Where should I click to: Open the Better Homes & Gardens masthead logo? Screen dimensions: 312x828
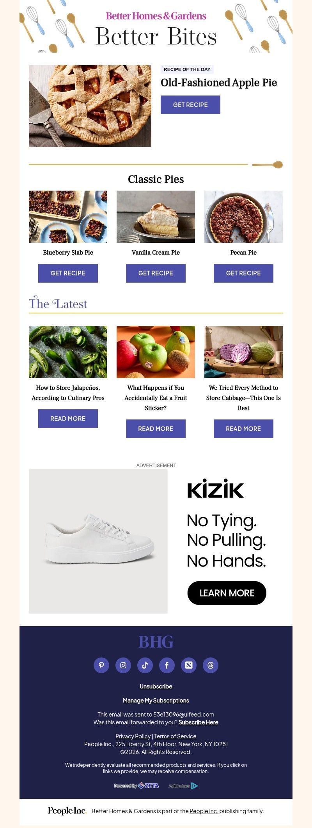pos(156,16)
